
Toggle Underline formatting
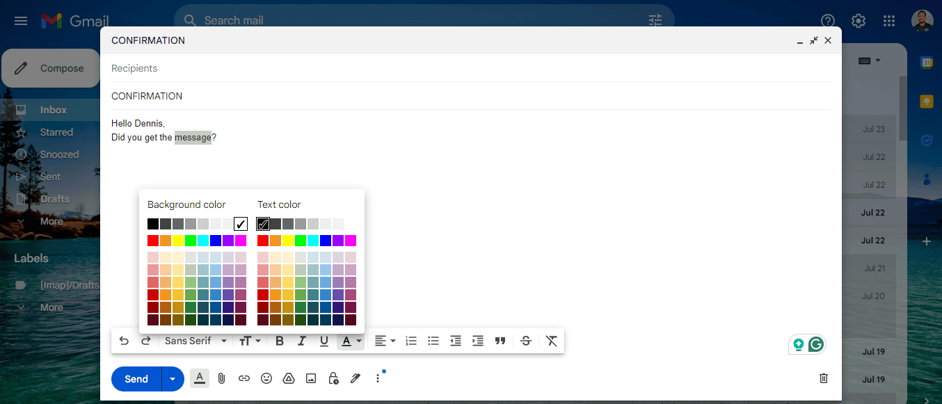[324, 341]
